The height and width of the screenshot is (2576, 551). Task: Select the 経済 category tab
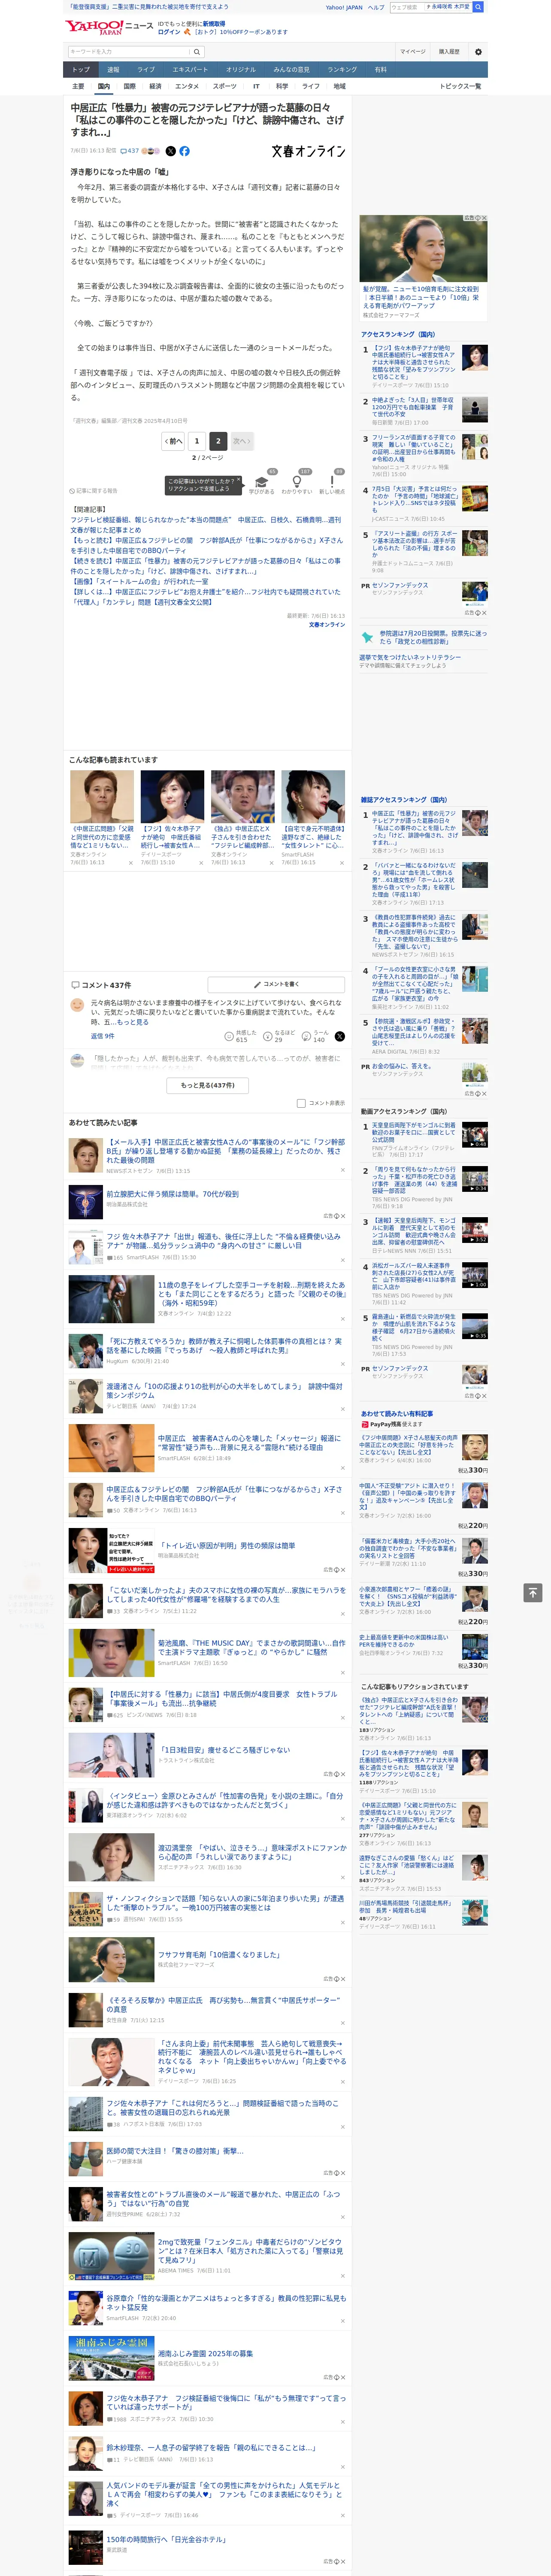pos(155,86)
